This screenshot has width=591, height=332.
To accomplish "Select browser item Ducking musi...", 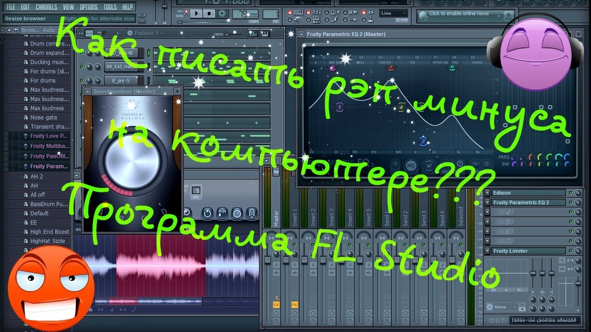I will point(48,62).
